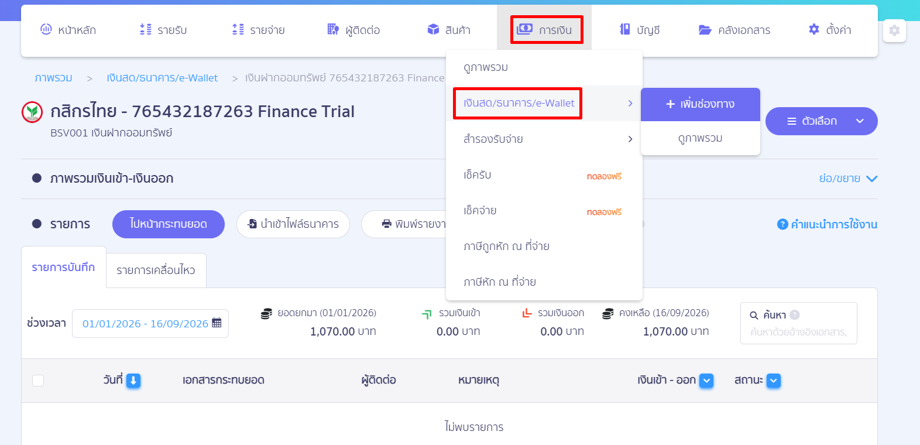Viewport: 920px width, 445px height.
Task: Click the orange arrow icon beside รวมเงินออก
Action: click(x=527, y=313)
